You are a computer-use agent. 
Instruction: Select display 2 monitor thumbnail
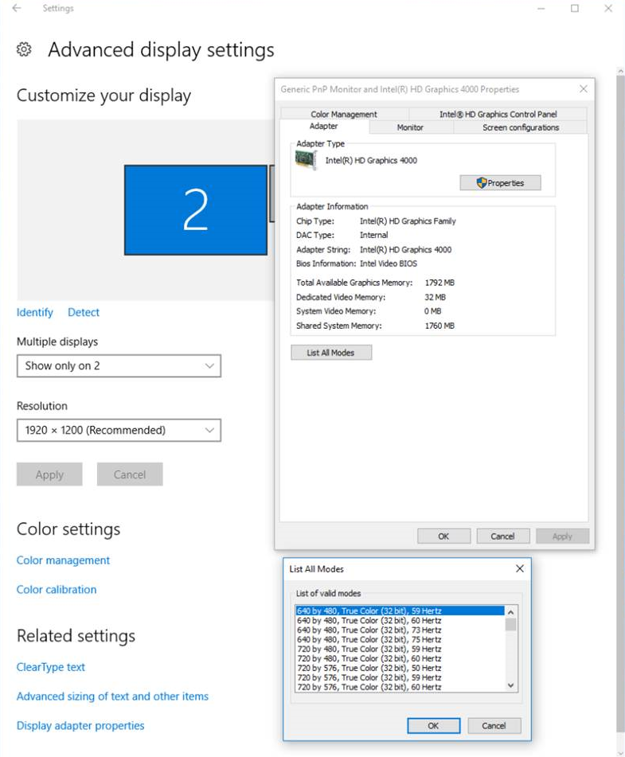click(195, 210)
